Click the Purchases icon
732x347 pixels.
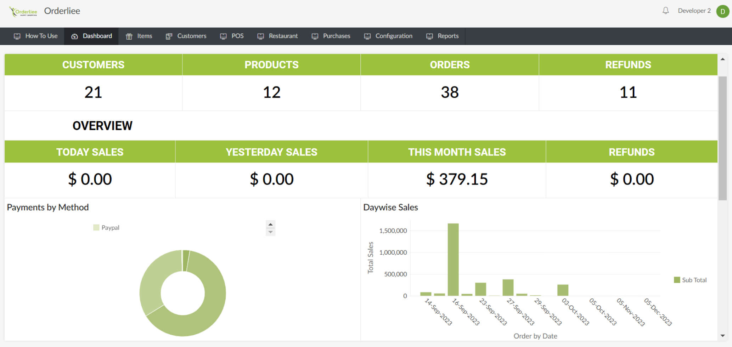314,36
